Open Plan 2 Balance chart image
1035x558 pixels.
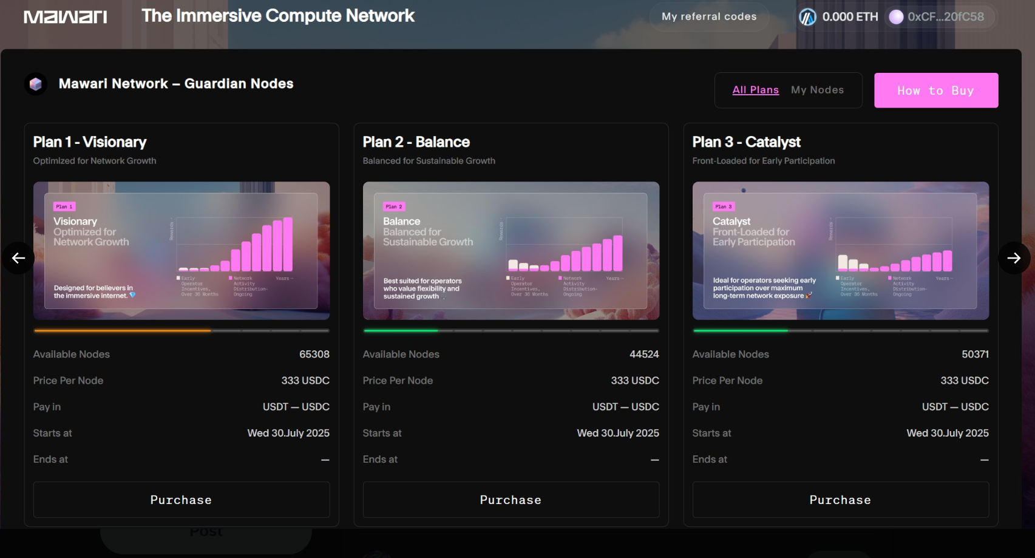tap(511, 251)
